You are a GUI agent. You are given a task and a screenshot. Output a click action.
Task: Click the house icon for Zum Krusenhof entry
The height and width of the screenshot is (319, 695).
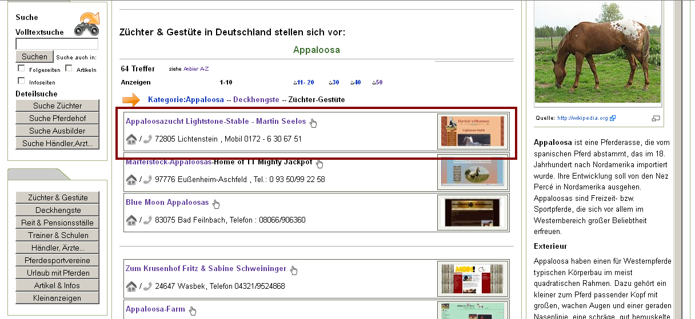[x=131, y=286]
